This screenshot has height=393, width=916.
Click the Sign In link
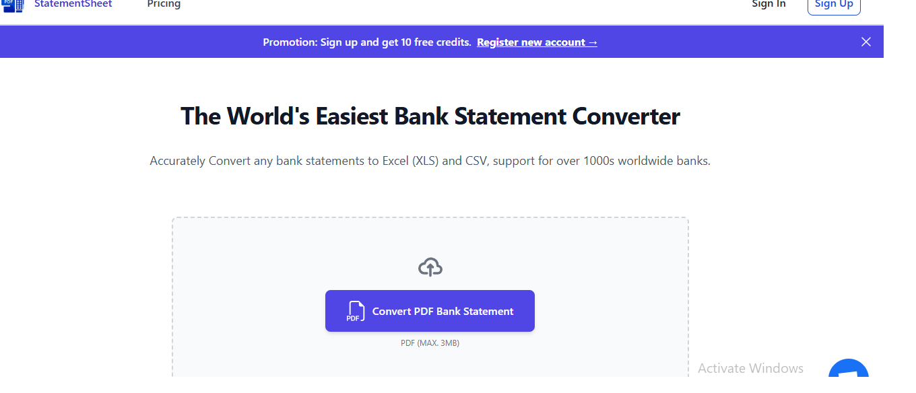click(768, 4)
